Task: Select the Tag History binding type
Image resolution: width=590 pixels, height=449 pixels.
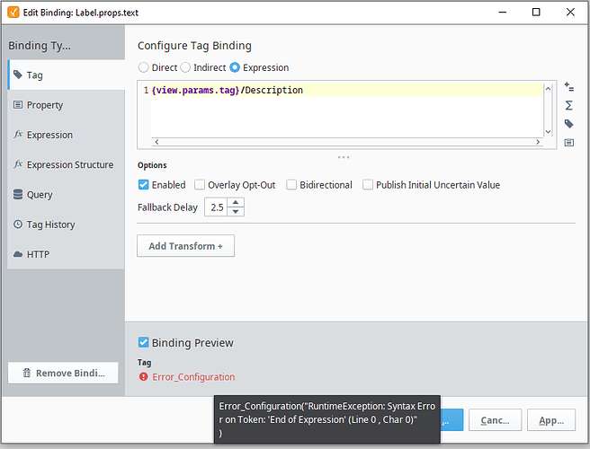Action: [x=67, y=224]
